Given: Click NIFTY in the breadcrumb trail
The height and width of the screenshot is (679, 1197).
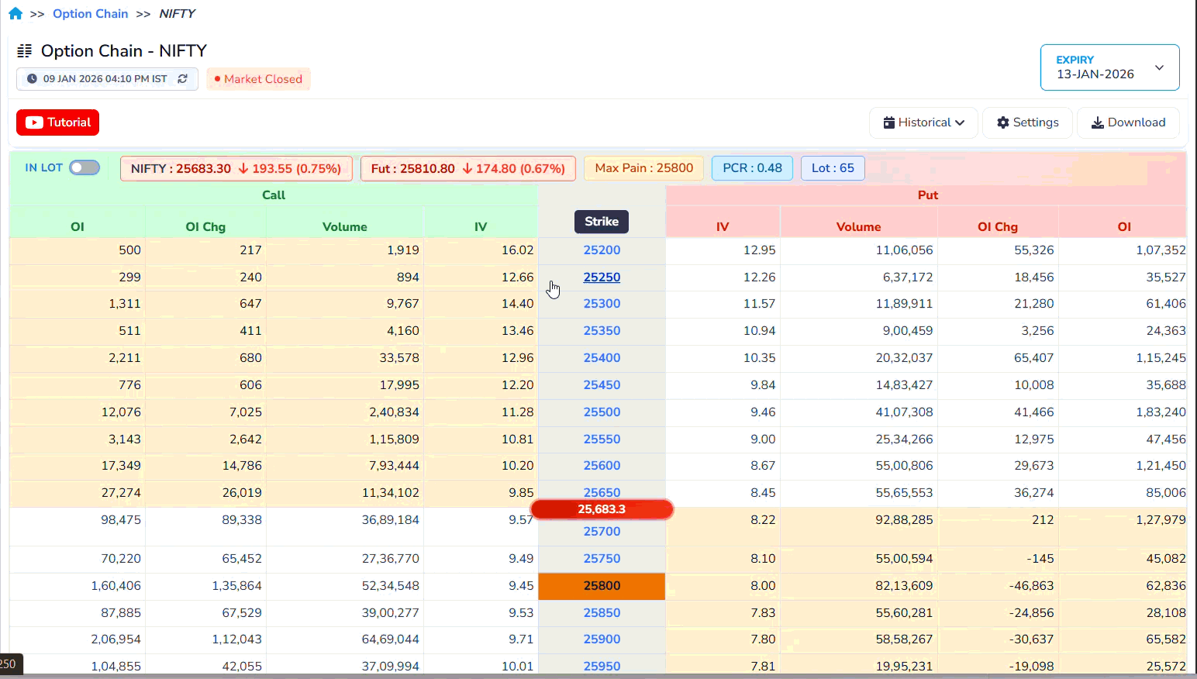Looking at the screenshot, I should coord(177,13).
